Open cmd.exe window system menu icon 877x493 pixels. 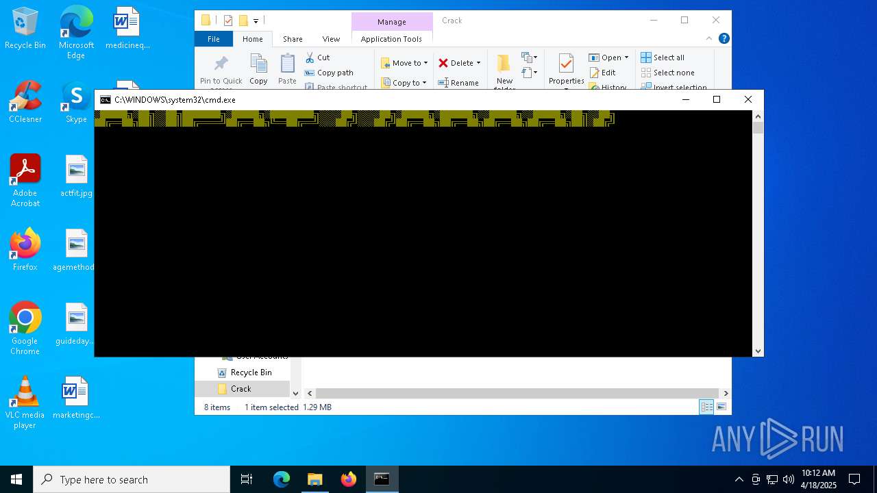click(105, 100)
